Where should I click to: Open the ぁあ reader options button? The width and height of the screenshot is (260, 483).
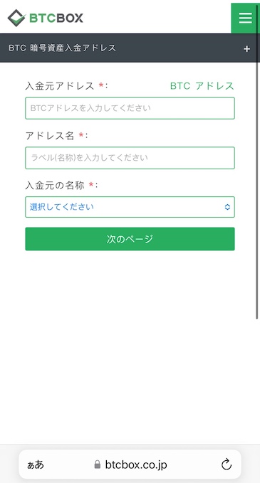coord(36,465)
